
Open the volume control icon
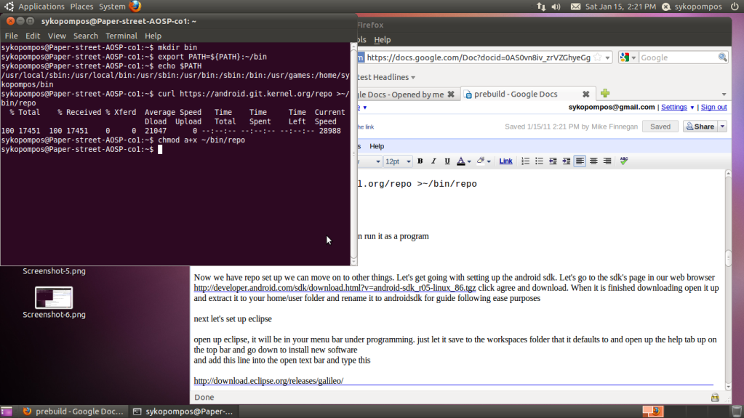point(556,7)
